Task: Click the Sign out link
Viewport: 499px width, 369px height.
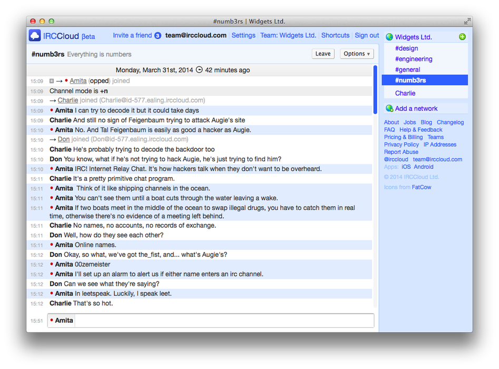Action: [x=367, y=35]
